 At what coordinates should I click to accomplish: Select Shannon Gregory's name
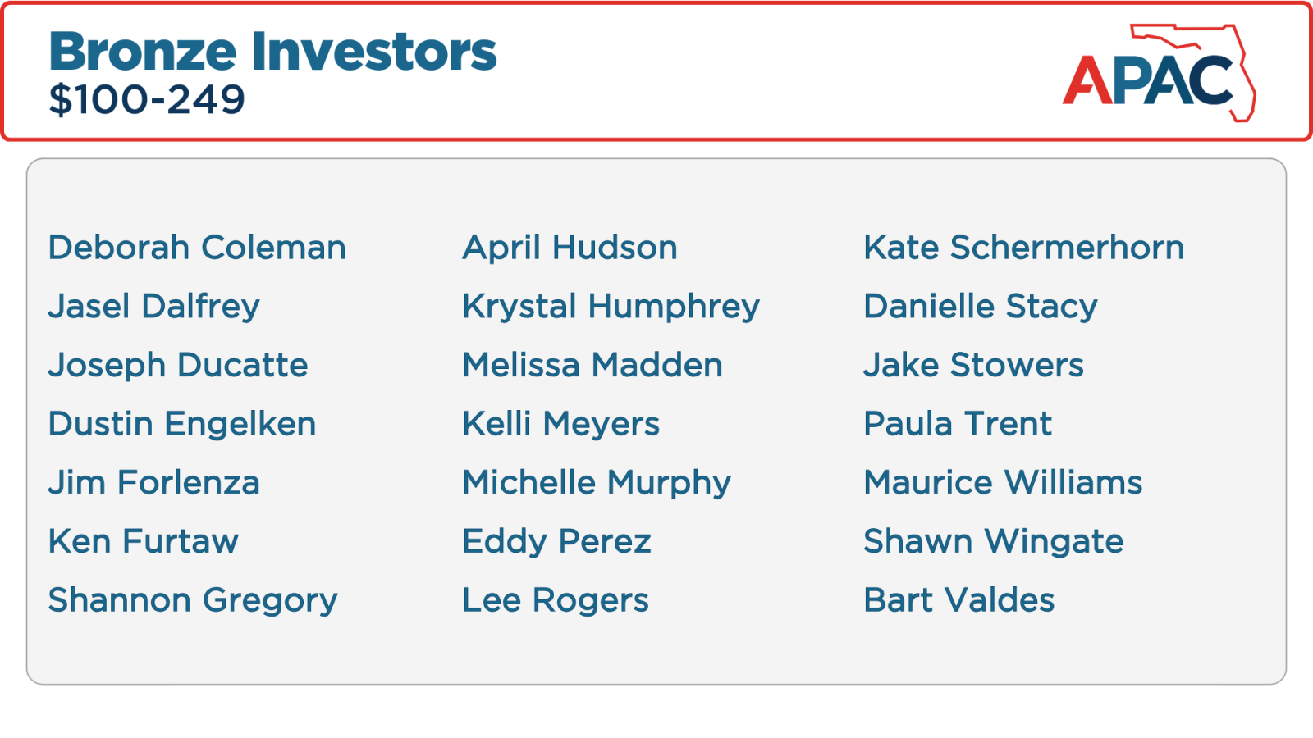(193, 601)
